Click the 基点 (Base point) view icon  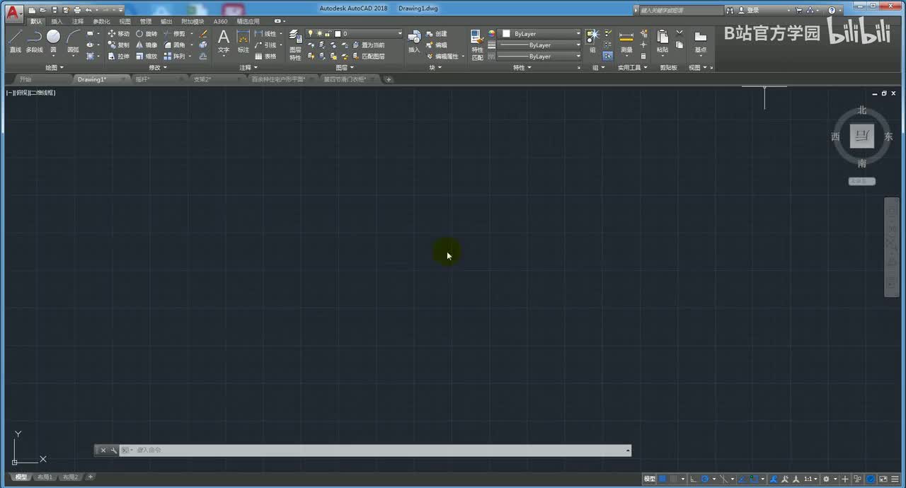(700, 41)
